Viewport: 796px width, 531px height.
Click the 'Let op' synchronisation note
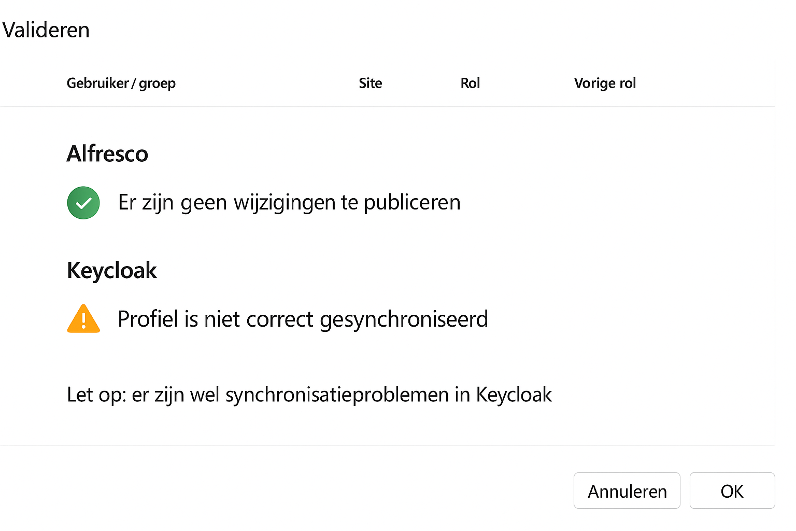pyautogui.click(x=309, y=395)
